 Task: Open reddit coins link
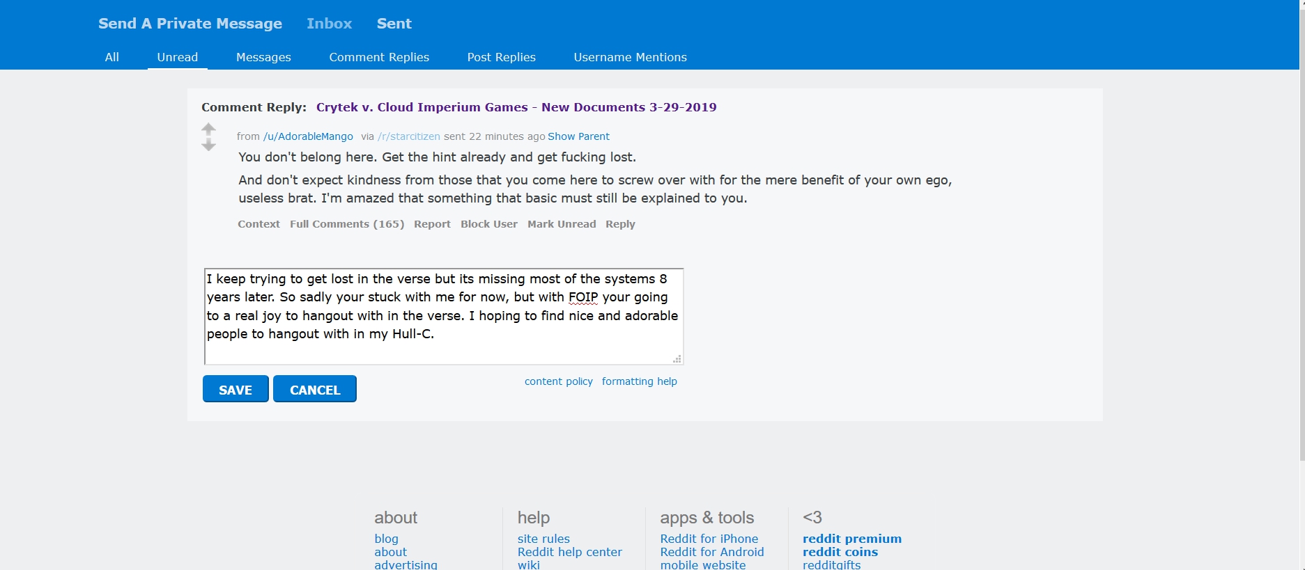(840, 552)
